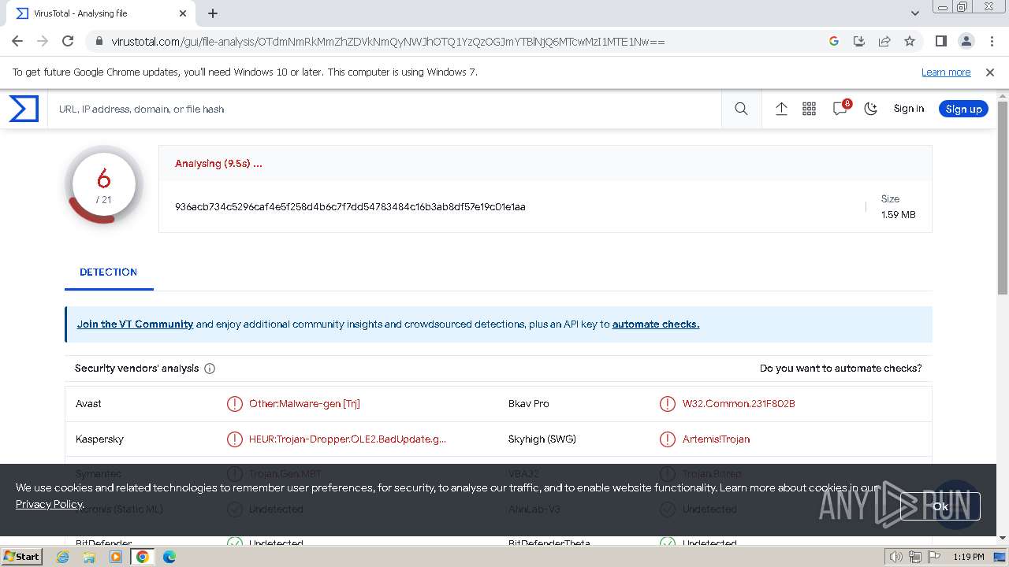
Task: Open the Windows Start menu
Action: click(22, 557)
